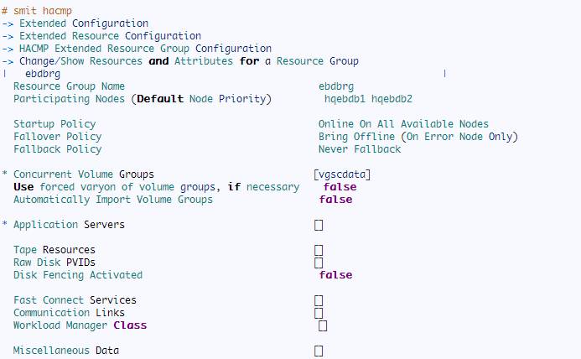Toggle Disk Fencing Activated false value
Image resolution: width=581 pixels, height=359 pixels.
tap(335, 275)
